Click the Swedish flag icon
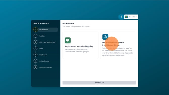Image resolution: width=169 pixels, height=95 pixels. tap(126, 17)
